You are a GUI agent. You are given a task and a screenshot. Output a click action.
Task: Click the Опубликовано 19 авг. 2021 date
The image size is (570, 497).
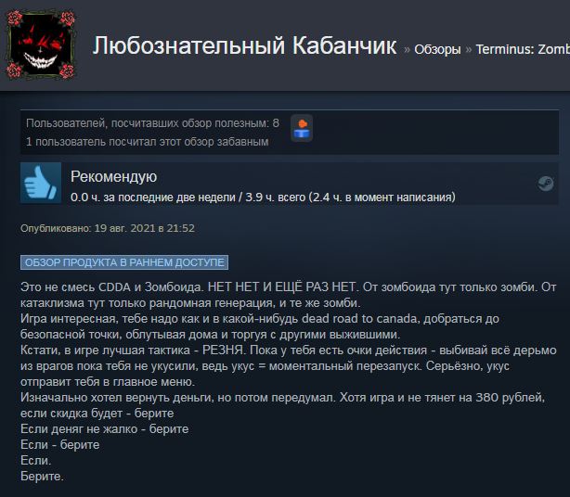tap(108, 228)
